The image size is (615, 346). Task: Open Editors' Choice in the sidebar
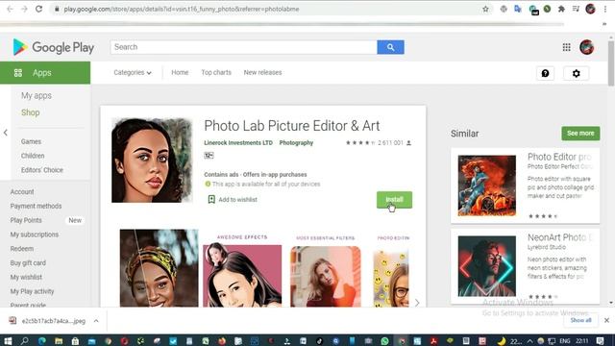coord(42,170)
